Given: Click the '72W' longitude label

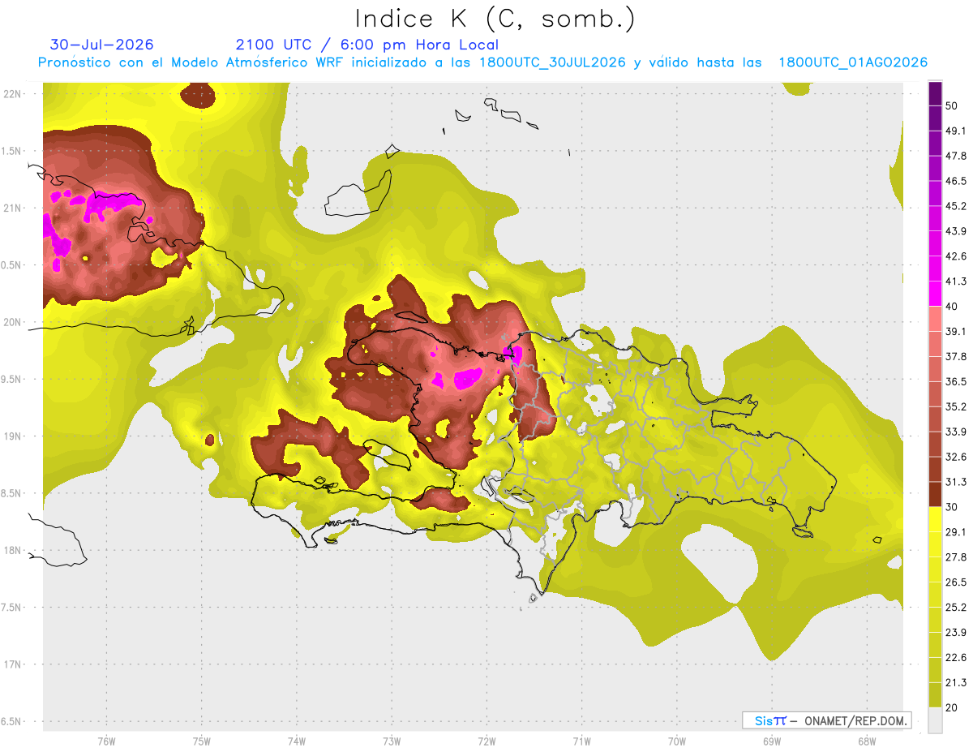Looking at the screenshot, I should coord(486,741).
